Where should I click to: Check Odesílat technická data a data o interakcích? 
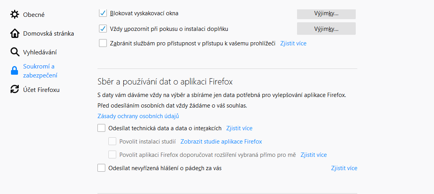point(101,128)
